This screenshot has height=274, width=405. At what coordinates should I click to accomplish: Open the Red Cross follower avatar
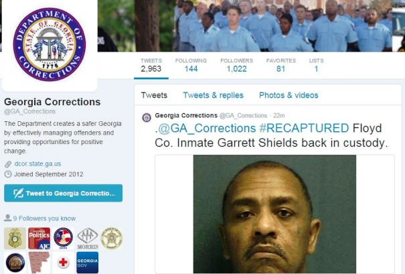(64, 263)
